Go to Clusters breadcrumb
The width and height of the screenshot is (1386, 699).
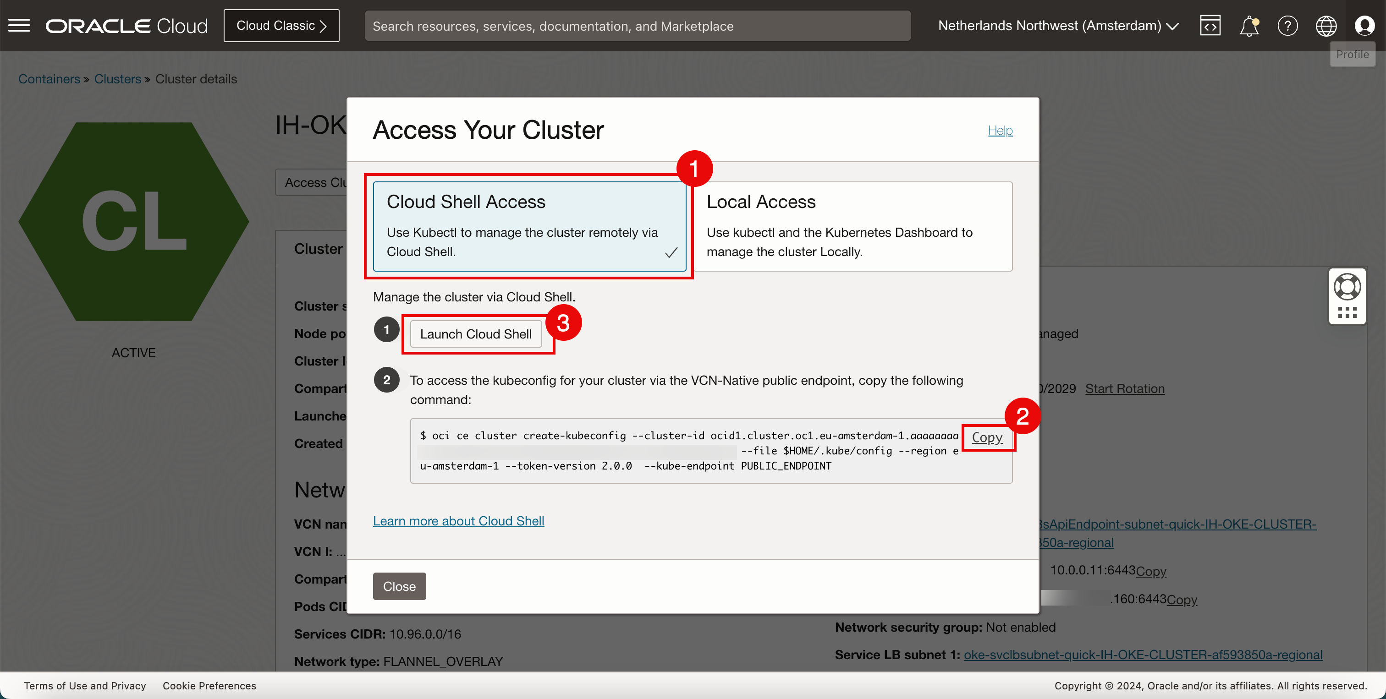[117, 79]
